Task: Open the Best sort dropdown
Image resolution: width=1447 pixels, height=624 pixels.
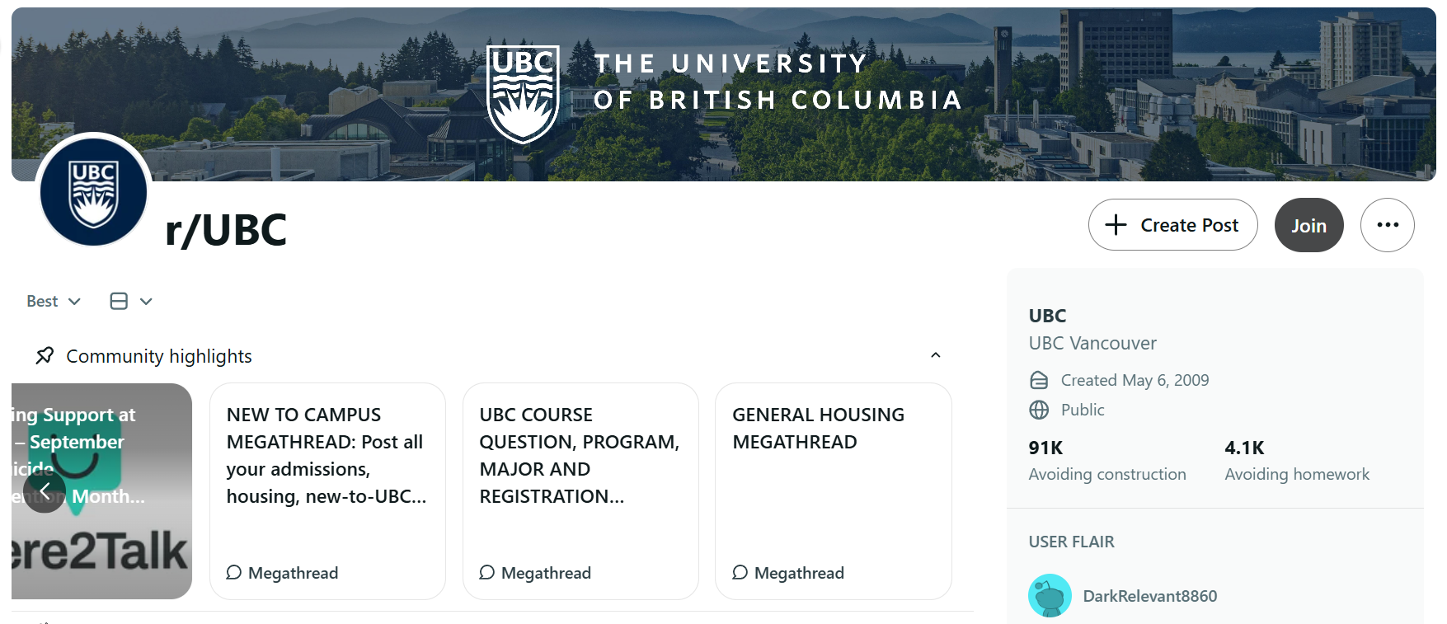Action: pyautogui.click(x=51, y=301)
